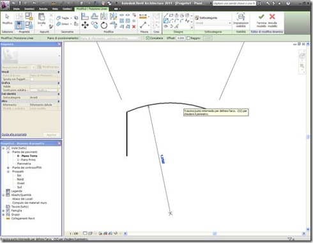Open the Annota ribbon tab
This screenshot has width=313, height=243.
[43, 9]
